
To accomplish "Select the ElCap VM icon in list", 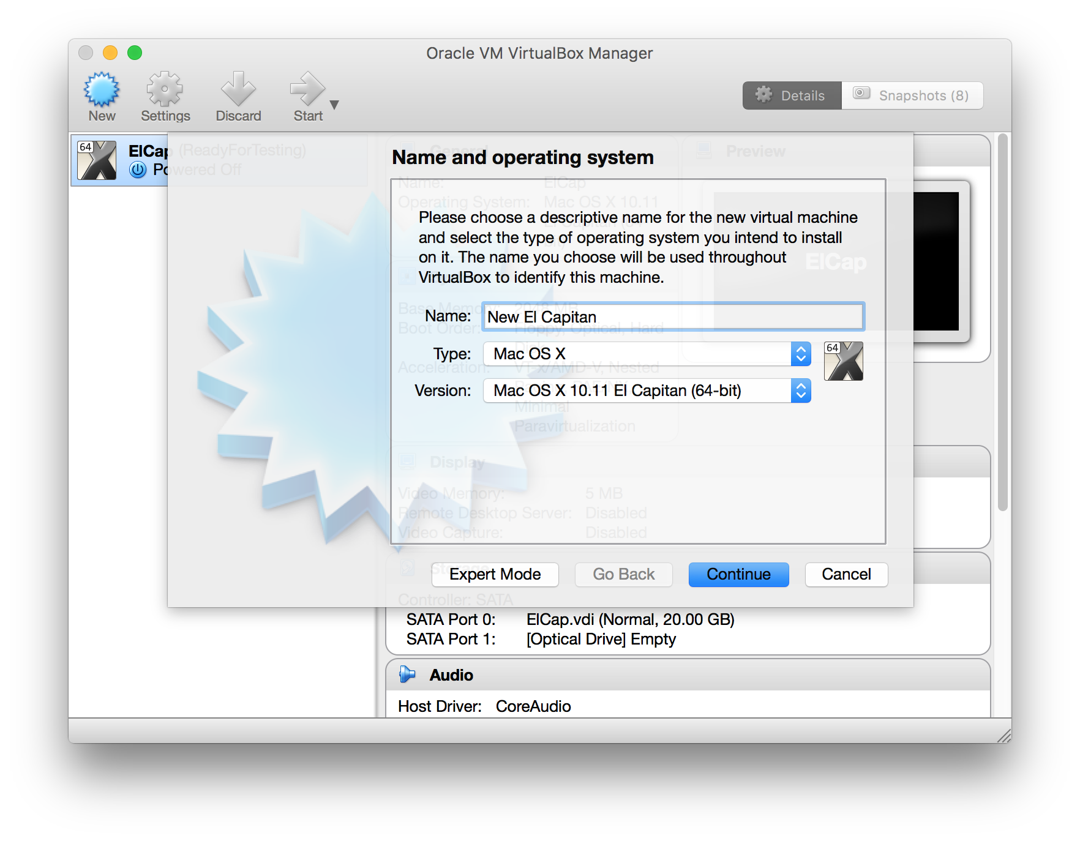I will (97, 160).
